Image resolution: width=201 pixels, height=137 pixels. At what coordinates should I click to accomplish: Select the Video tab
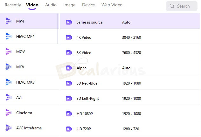(32, 5)
